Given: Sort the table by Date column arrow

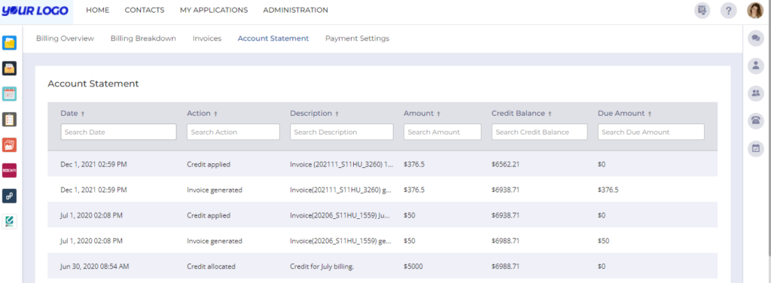Looking at the screenshot, I should pos(83,114).
